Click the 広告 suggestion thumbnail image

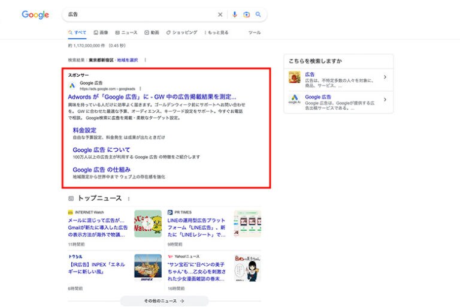295,77
